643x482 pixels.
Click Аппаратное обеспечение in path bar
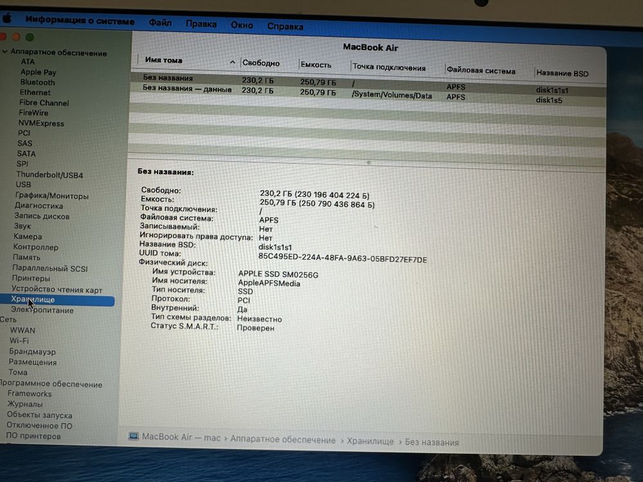pos(283,440)
